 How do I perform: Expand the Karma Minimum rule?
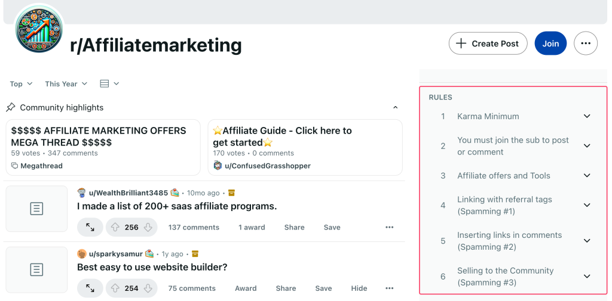click(x=587, y=116)
